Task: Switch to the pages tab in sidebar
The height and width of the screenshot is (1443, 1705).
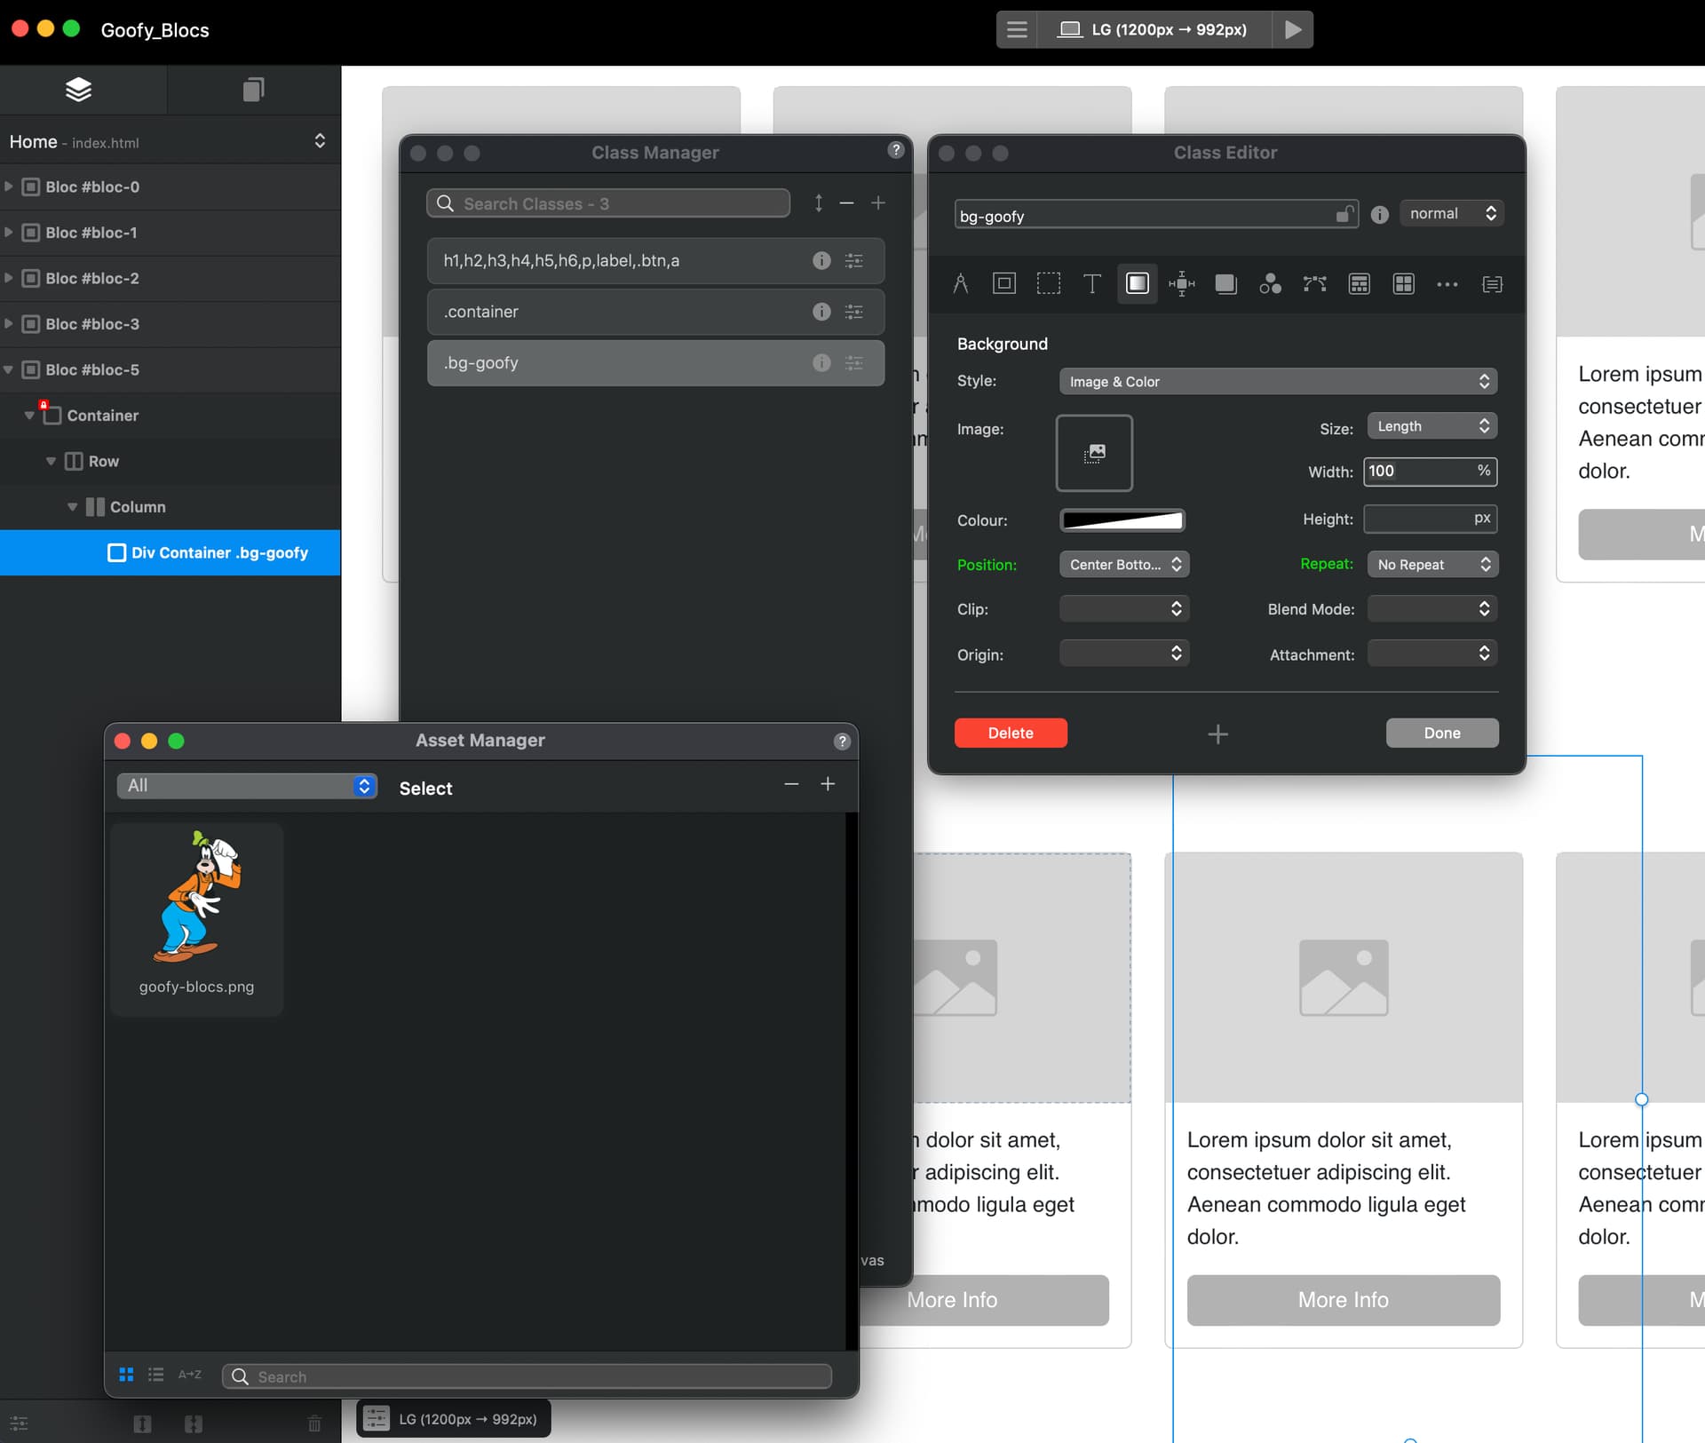Action: [254, 90]
